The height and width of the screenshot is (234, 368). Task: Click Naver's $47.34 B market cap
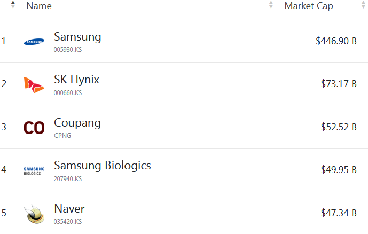click(x=339, y=213)
